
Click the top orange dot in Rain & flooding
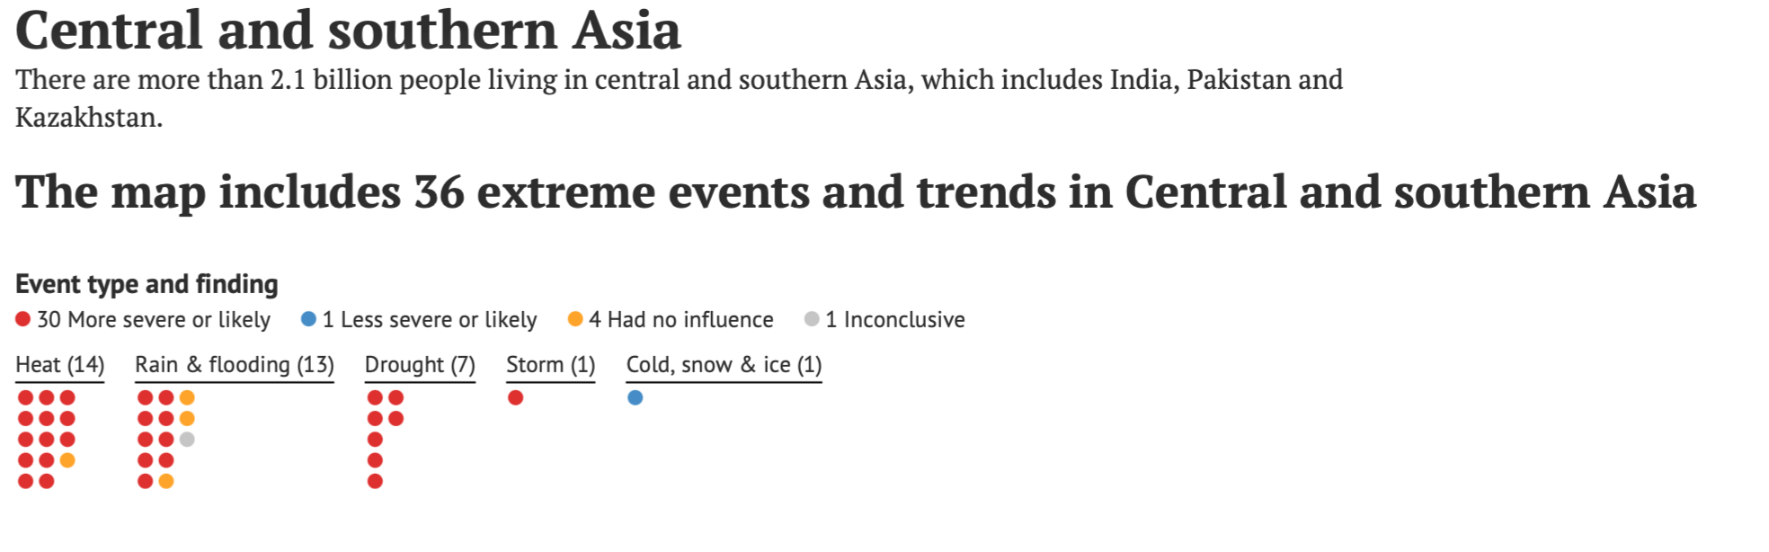coord(187,397)
